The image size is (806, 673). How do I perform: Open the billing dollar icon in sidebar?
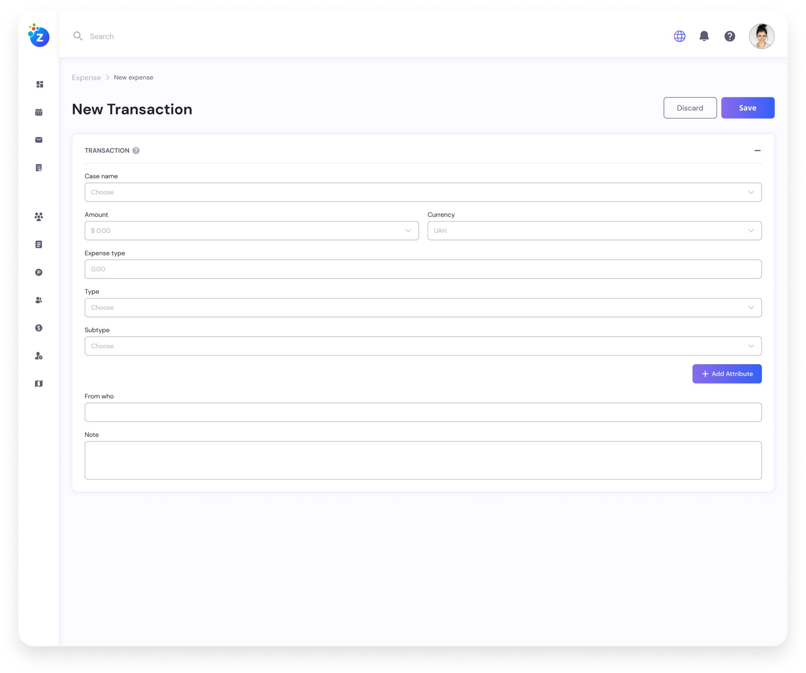(x=38, y=327)
